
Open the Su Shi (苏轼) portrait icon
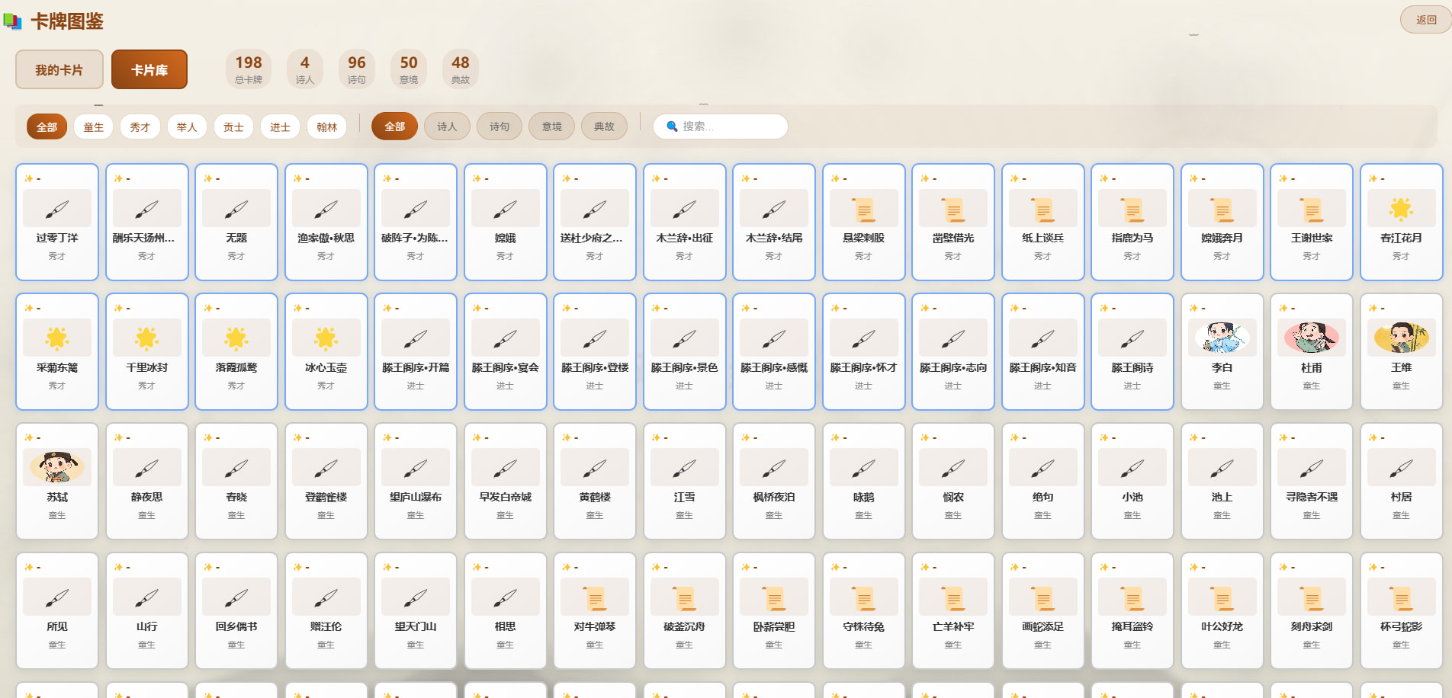click(x=57, y=467)
